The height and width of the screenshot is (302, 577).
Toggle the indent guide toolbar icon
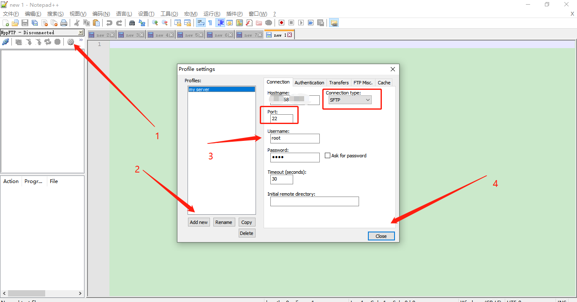point(220,23)
